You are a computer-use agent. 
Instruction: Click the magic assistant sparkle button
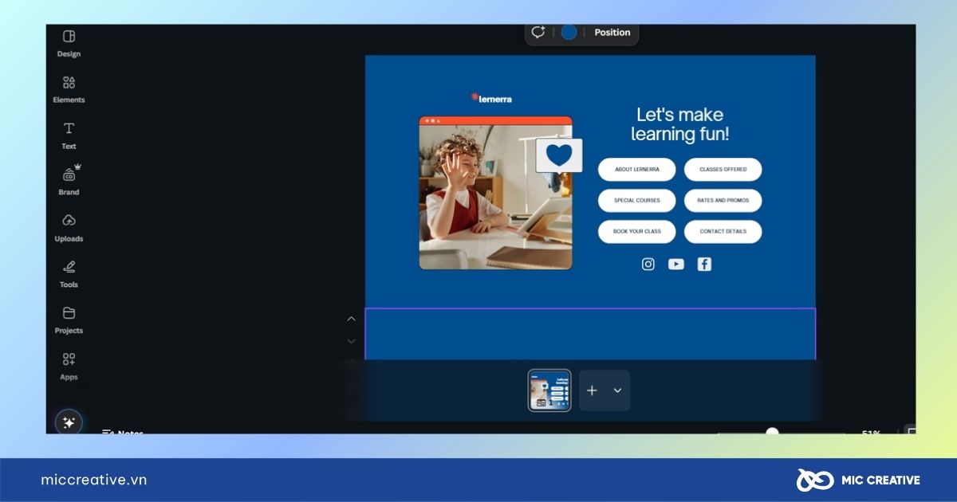click(x=69, y=422)
